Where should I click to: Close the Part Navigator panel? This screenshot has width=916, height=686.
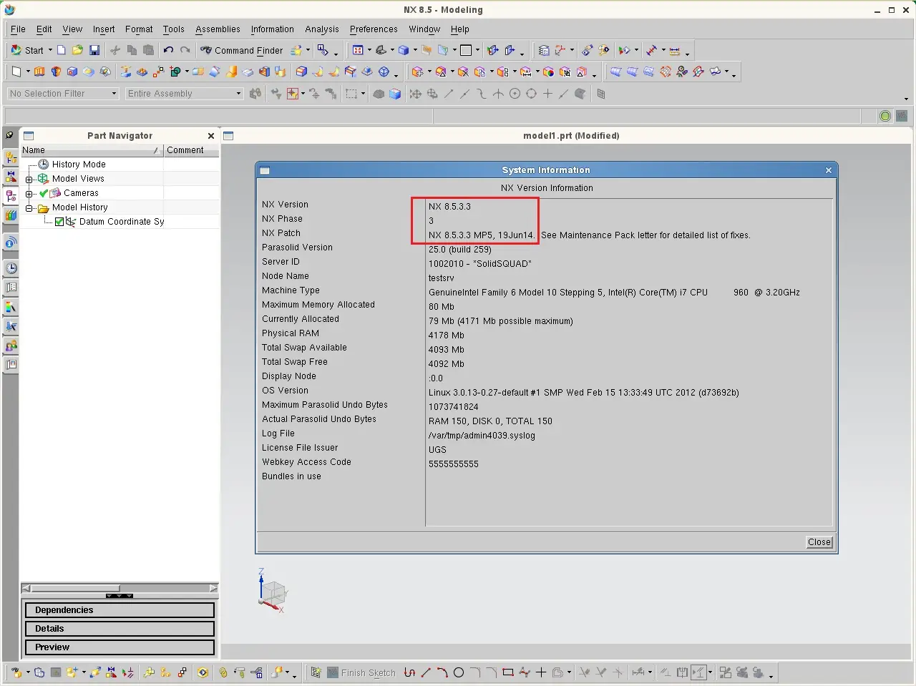pyautogui.click(x=211, y=136)
